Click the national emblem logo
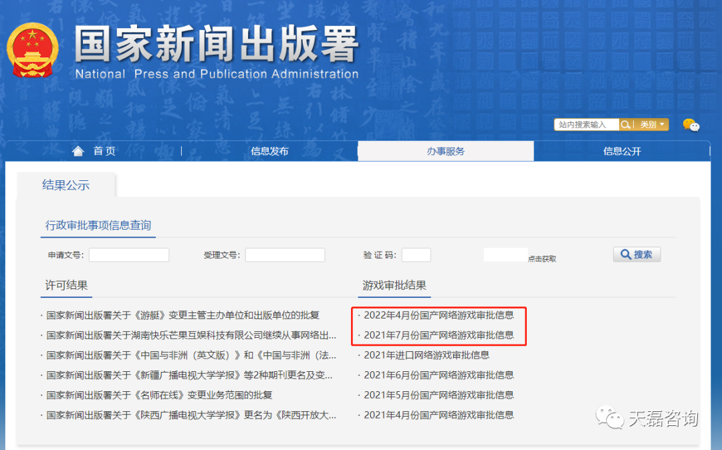Image resolution: width=722 pixels, height=450 pixels. pyautogui.click(x=33, y=49)
